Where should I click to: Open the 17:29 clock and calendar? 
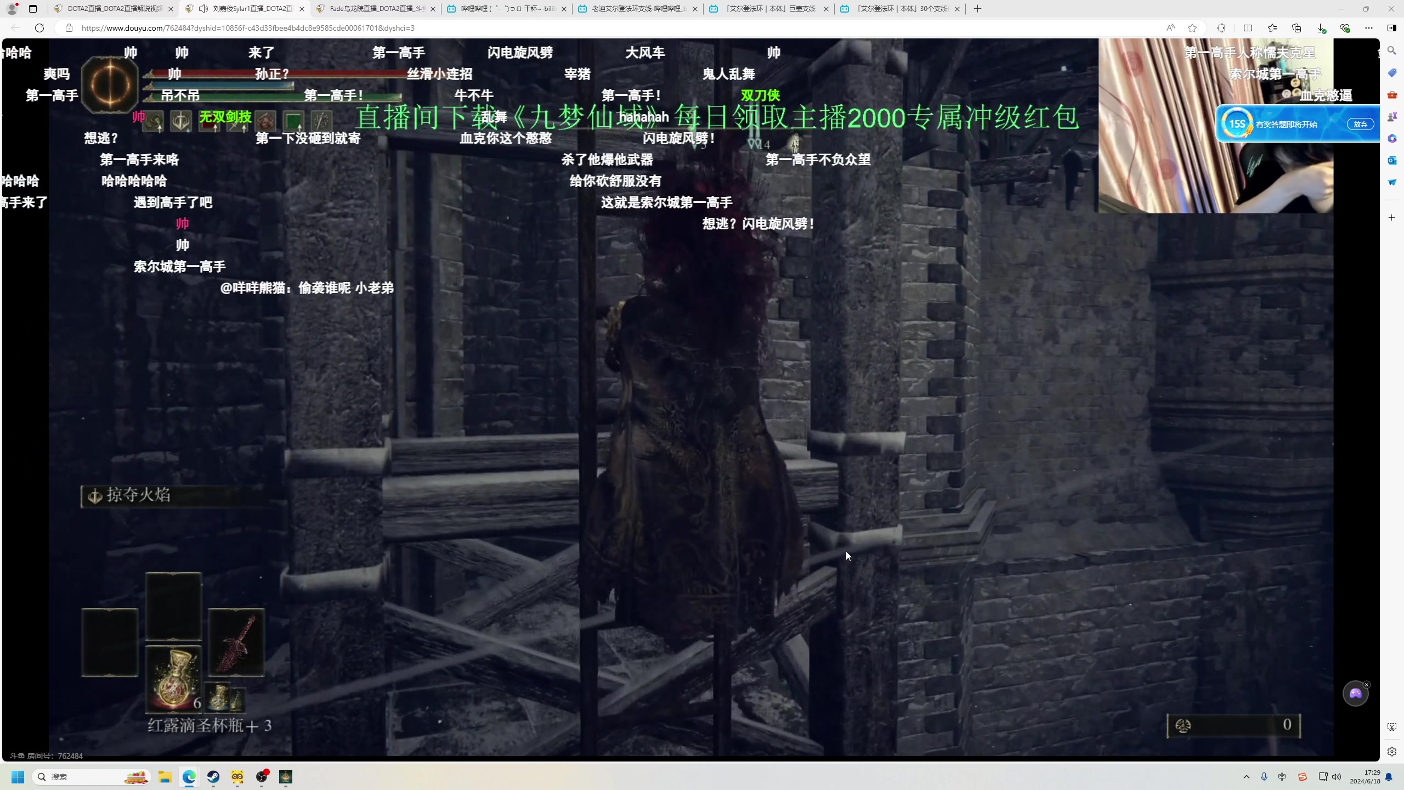click(1365, 777)
